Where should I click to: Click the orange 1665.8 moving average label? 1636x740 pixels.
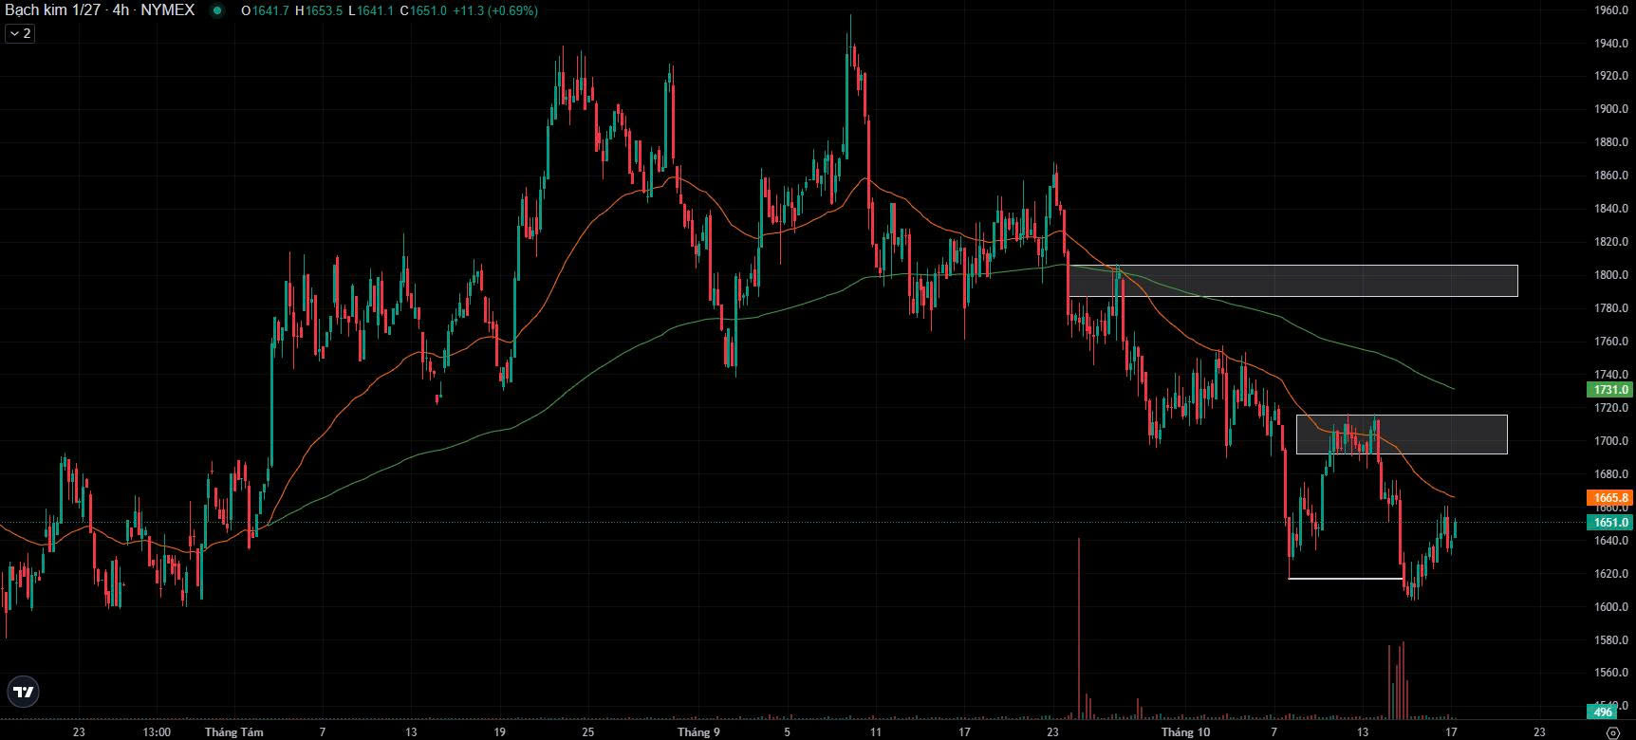(x=1610, y=498)
